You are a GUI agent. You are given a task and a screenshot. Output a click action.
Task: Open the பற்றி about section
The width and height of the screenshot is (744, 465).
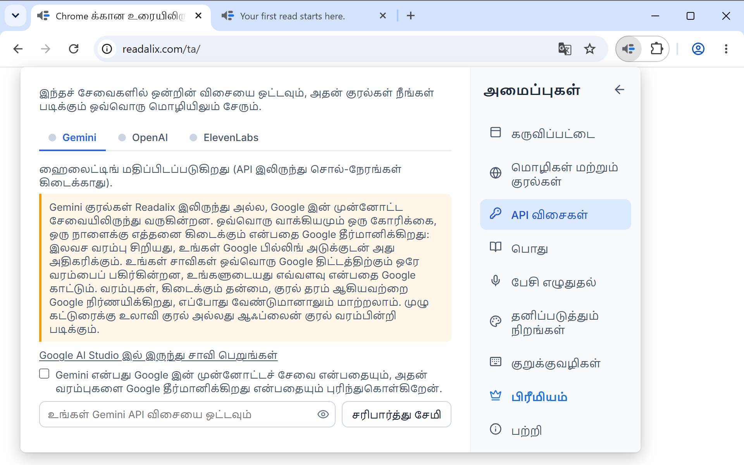click(555, 431)
